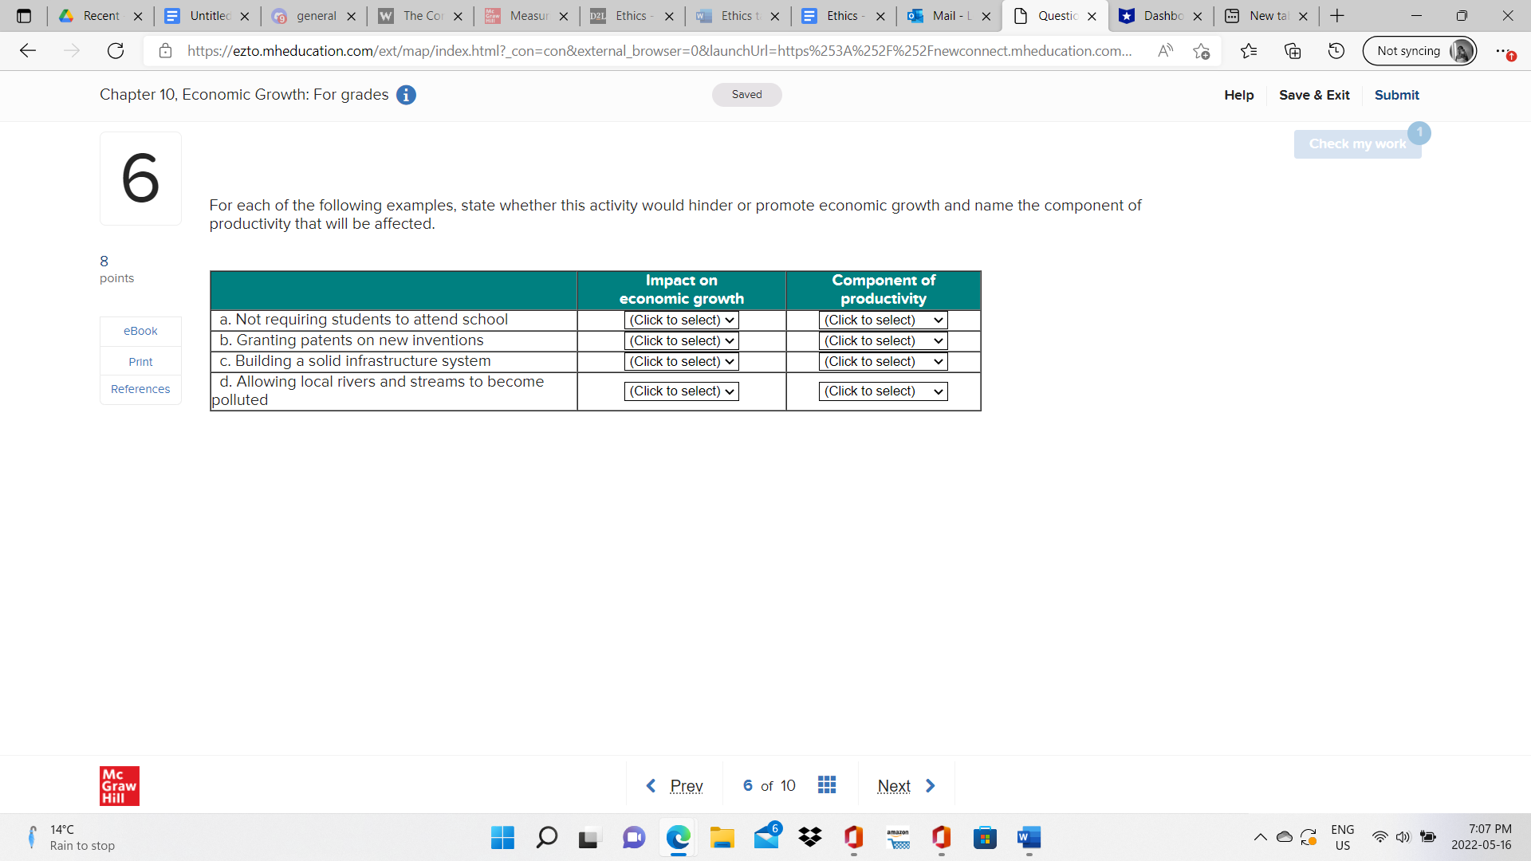Open the question grid navigator icon
1531x861 pixels.
point(827,785)
